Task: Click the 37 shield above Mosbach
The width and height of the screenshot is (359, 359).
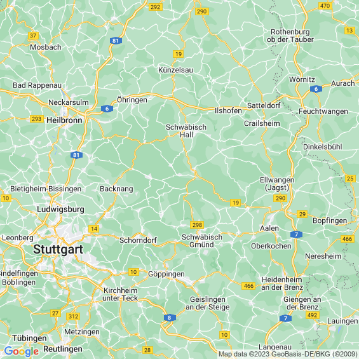Action: pos(33,36)
